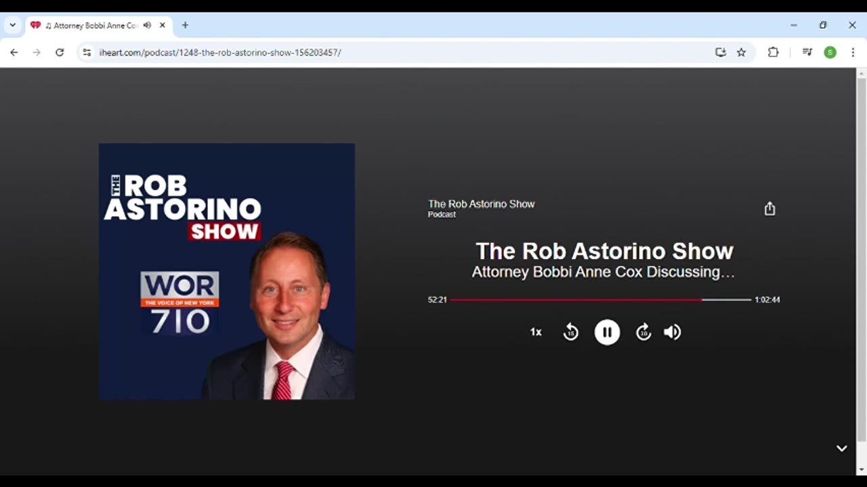Close the Attorney Bobbi Anne Cox tab
Image resolution: width=867 pixels, height=487 pixels.
(x=163, y=25)
